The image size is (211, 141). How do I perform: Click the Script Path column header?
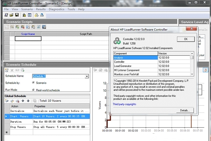pos(86,34)
